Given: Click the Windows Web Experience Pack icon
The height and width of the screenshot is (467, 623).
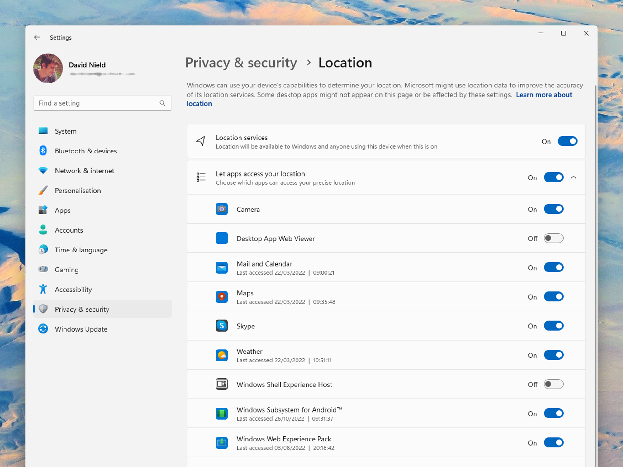Looking at the screenshot, I should click(221, 442).
